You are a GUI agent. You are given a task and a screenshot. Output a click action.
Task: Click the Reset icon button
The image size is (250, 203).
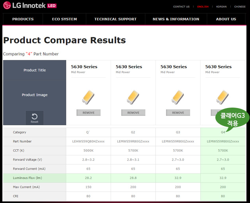(34, 118)
